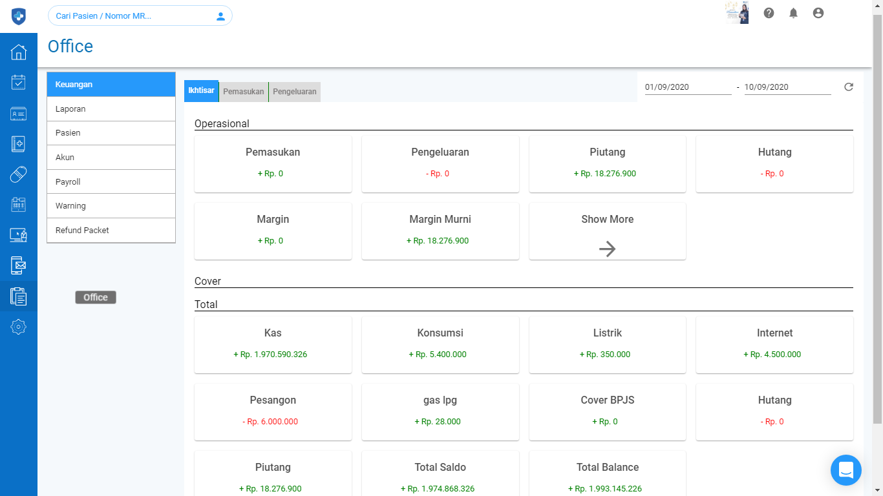
Task: Refresh the date range data
Action: 849,87
